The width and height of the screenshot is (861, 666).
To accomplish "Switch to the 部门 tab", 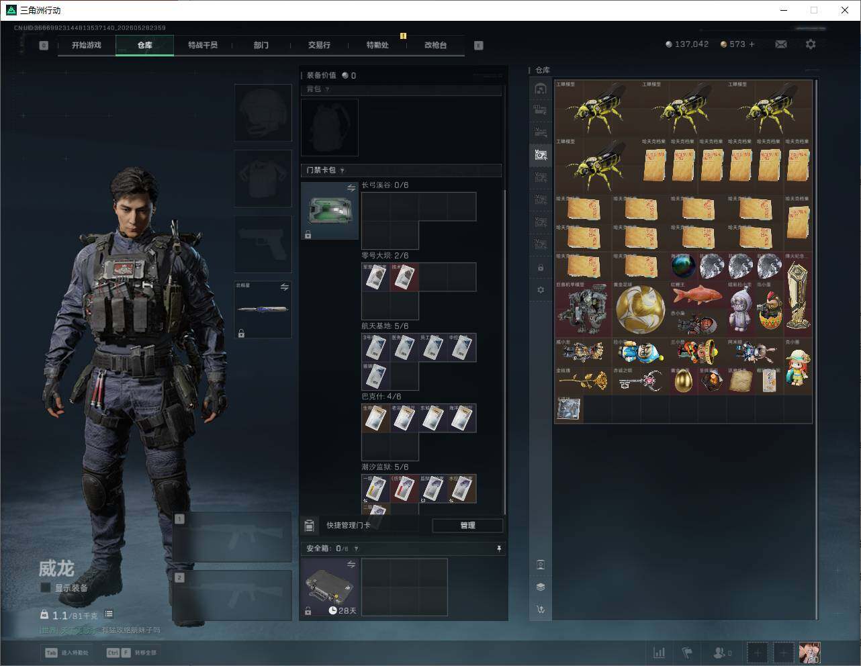I will click(261, 45).
